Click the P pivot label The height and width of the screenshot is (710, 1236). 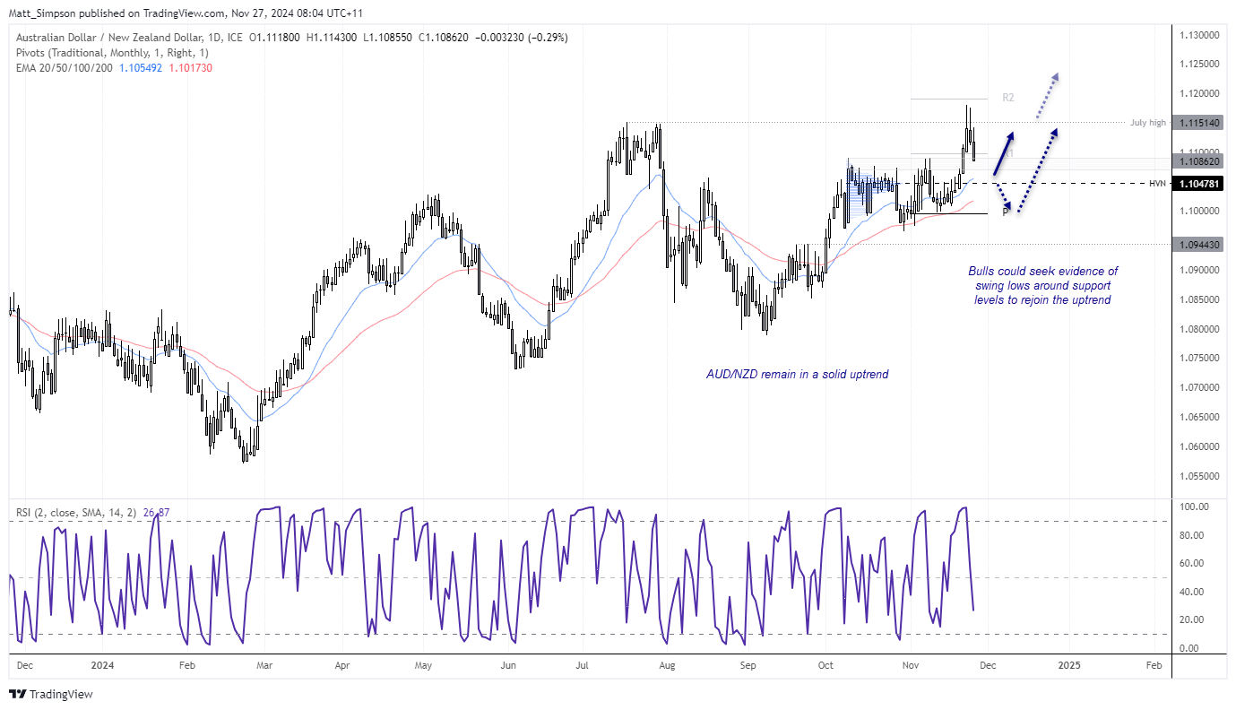pyautogui.click(x=1005, y=212)
